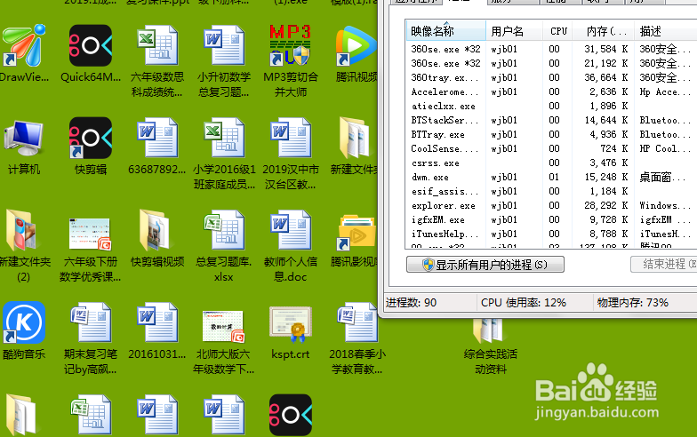Sort processes by 映像名称 column header
The height and width of the screenshot is (437, 697).
[x=446, y=31]
